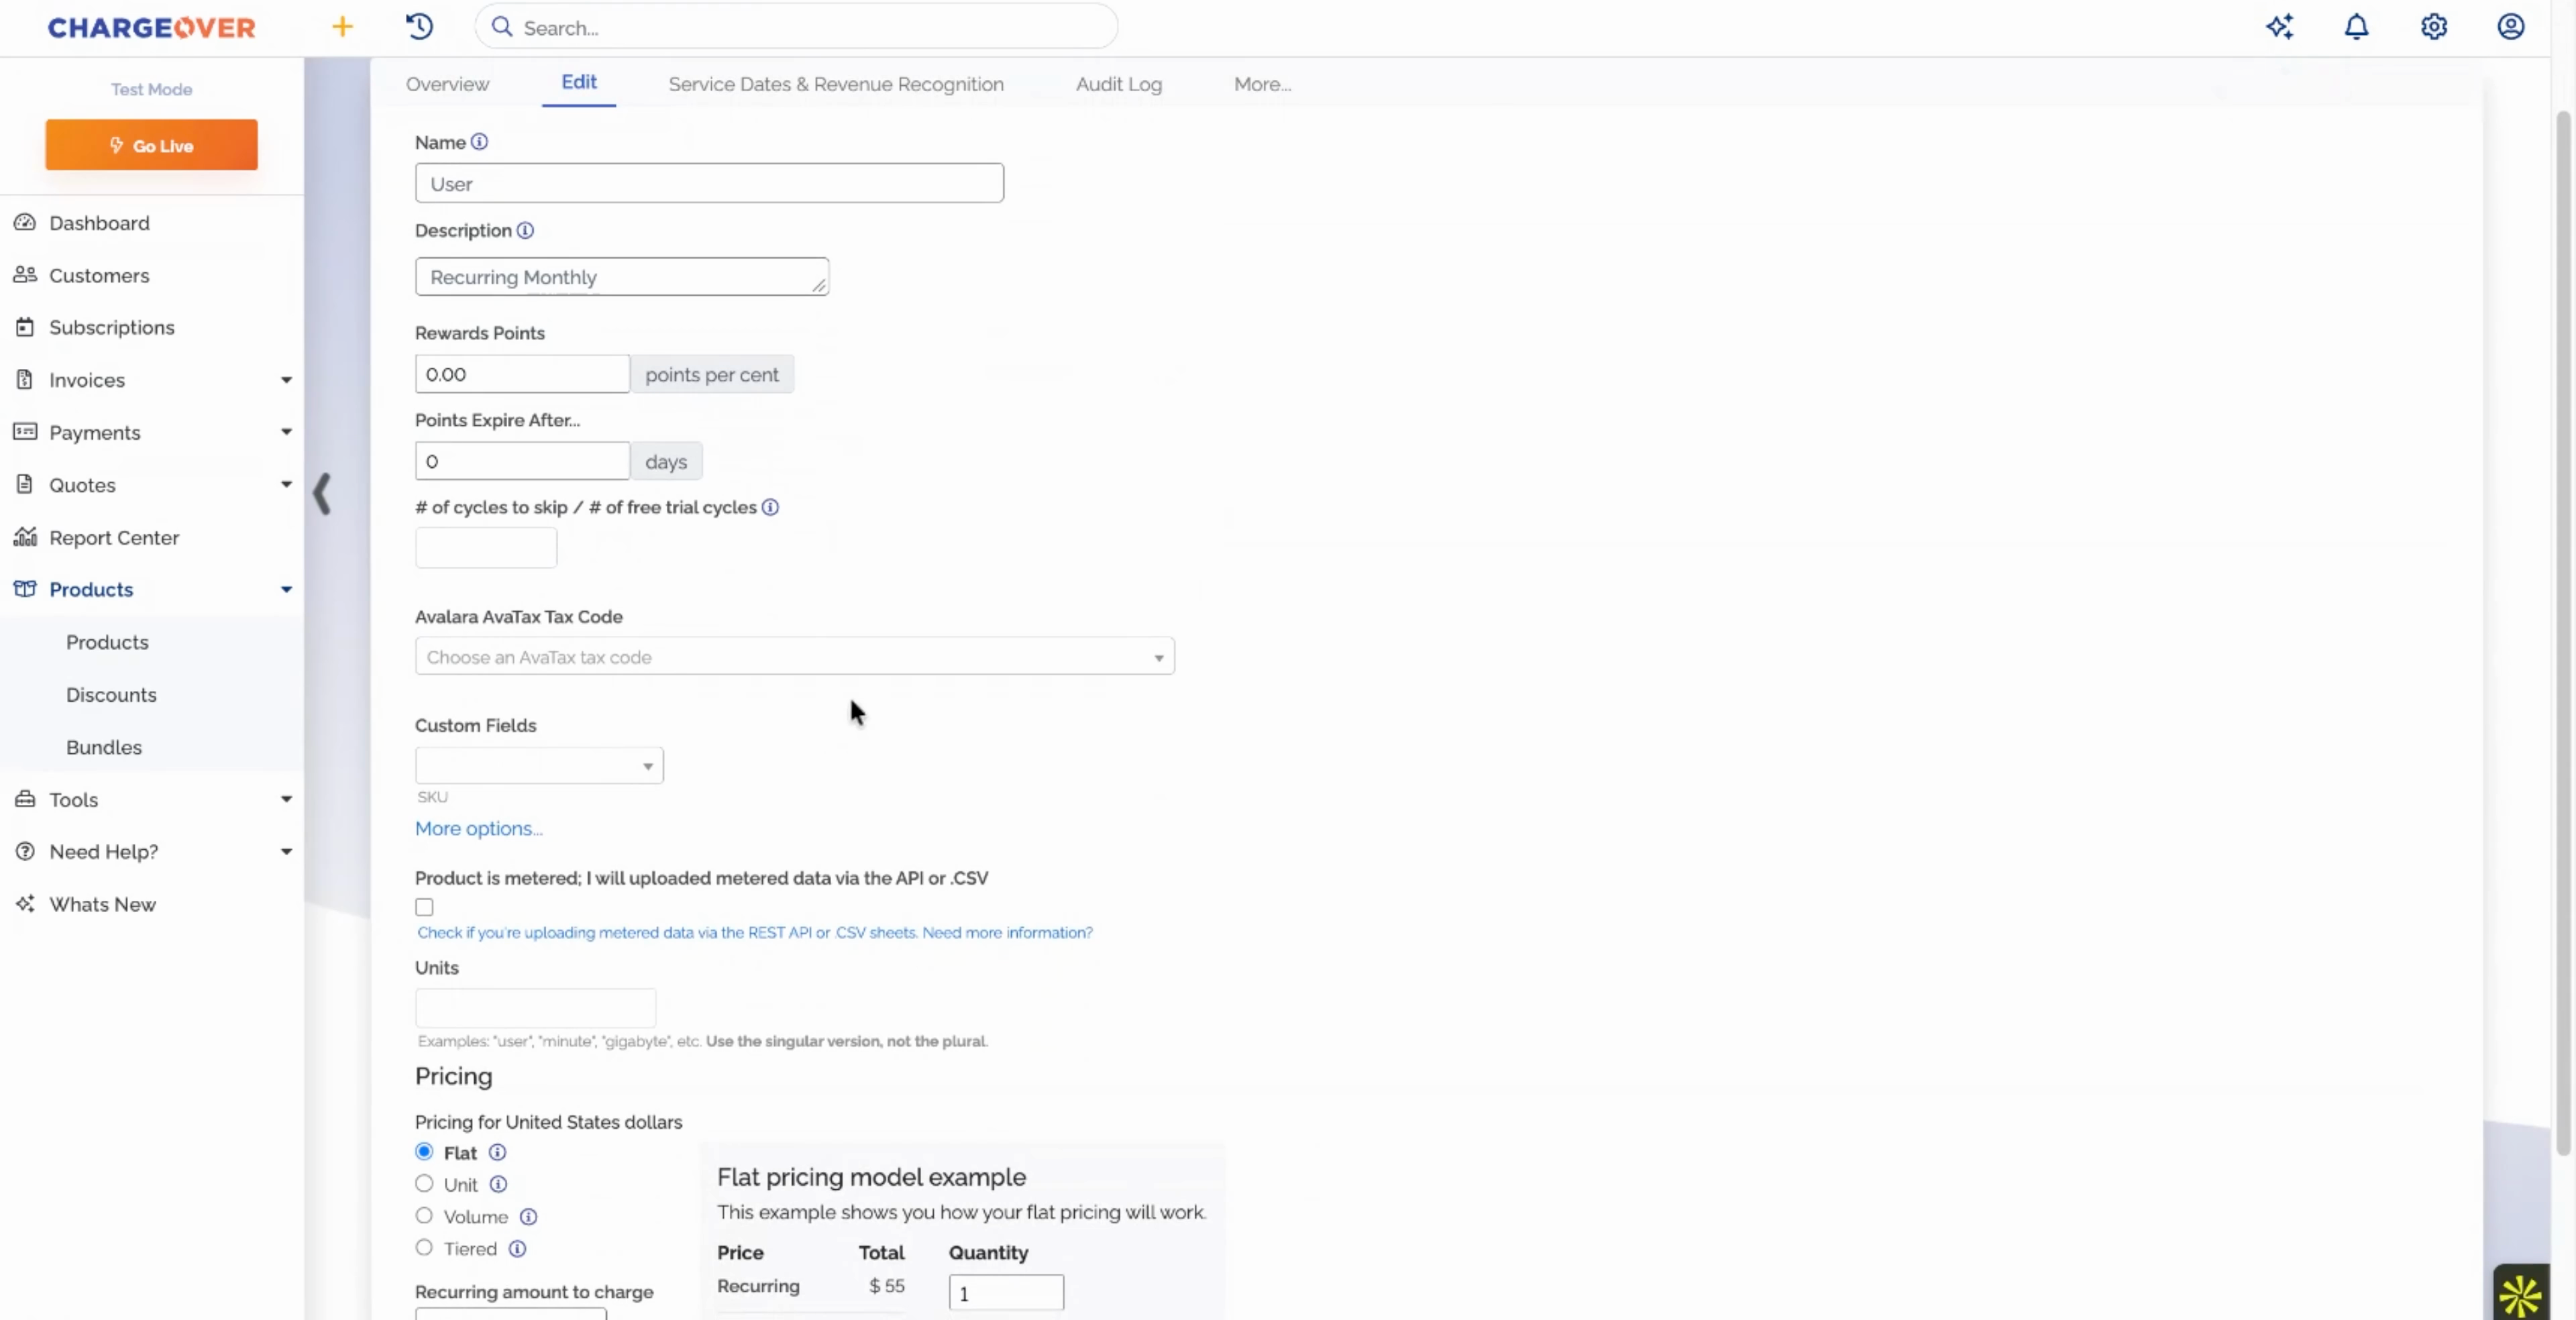Click the orange plus quick-add icon
Screen dimensions: 2576x1320
click(x=343, y=27)
